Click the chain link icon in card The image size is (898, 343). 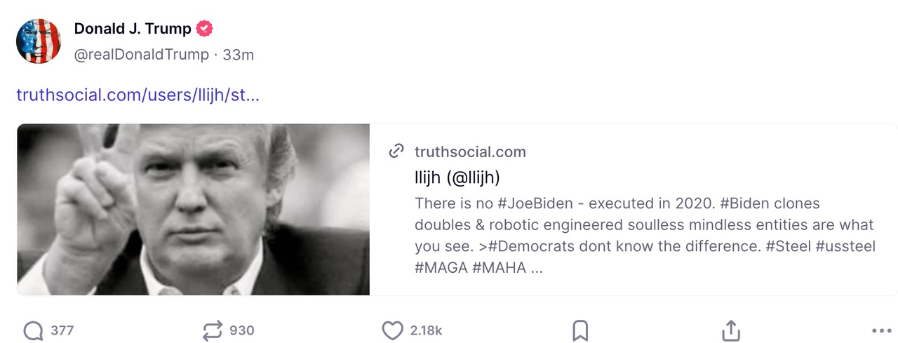pos(396,152)
